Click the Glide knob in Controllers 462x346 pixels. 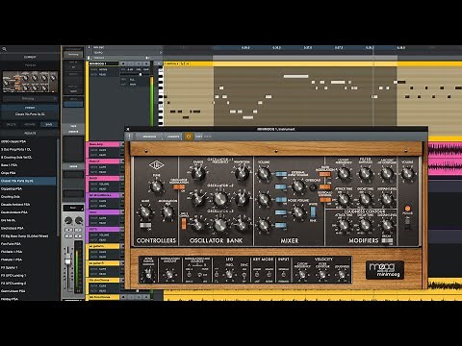(145, 212)
